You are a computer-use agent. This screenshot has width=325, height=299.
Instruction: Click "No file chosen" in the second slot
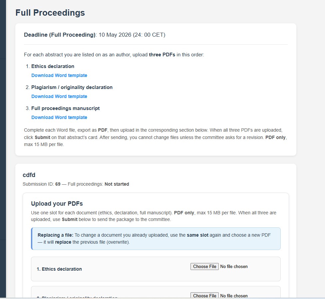(x=234, y=295)
